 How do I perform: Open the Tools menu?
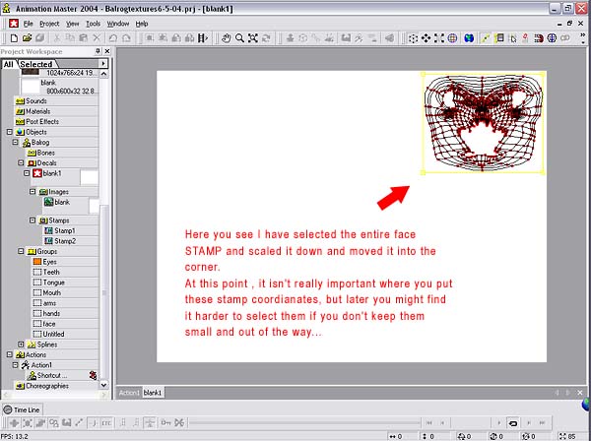pos(93,23)
